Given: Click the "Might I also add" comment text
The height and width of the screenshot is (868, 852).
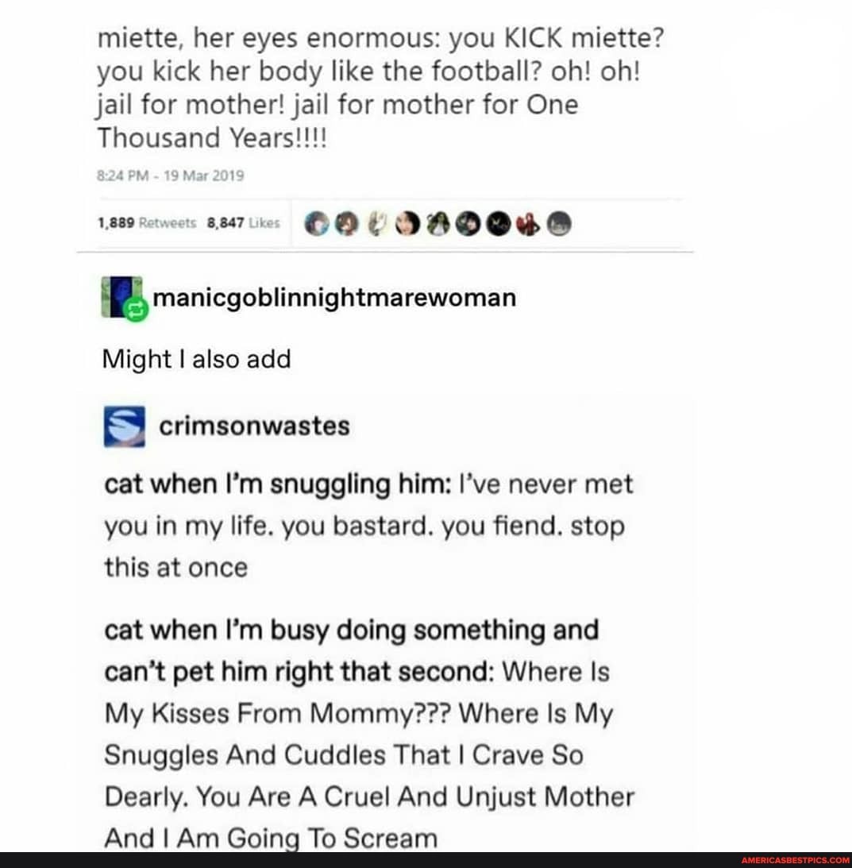Looking at the screenshot, I should pos(196,359).
